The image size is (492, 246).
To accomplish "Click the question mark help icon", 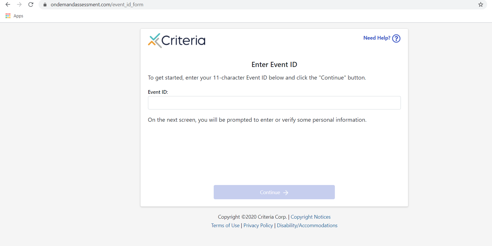I will click(396, 38).
